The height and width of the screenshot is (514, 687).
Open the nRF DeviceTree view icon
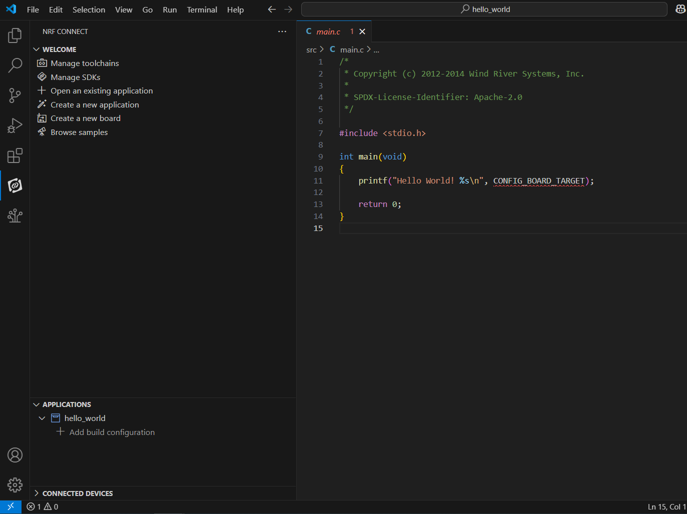coord(15,215)
